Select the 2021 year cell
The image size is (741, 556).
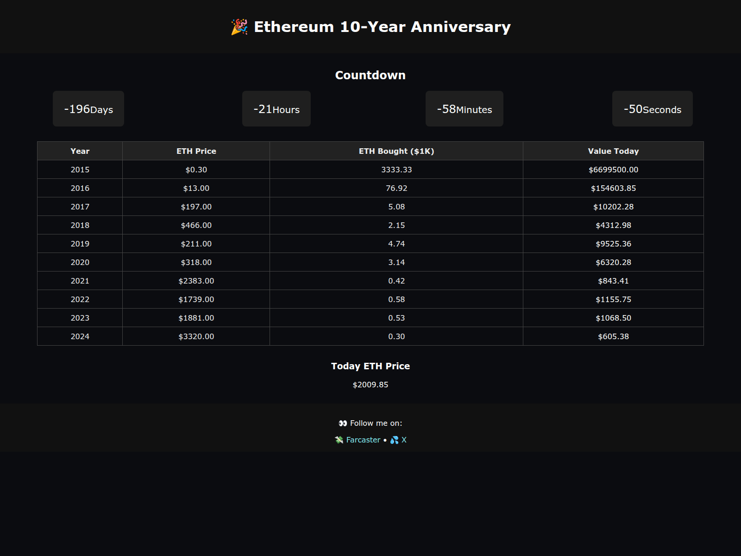[80, 281]
